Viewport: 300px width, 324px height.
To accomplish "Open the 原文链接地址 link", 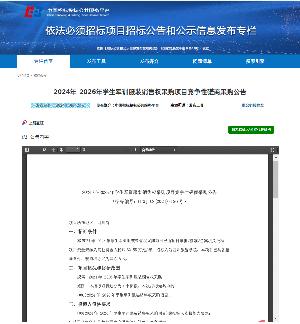I will pyautogui.click(x=253, y=106).
